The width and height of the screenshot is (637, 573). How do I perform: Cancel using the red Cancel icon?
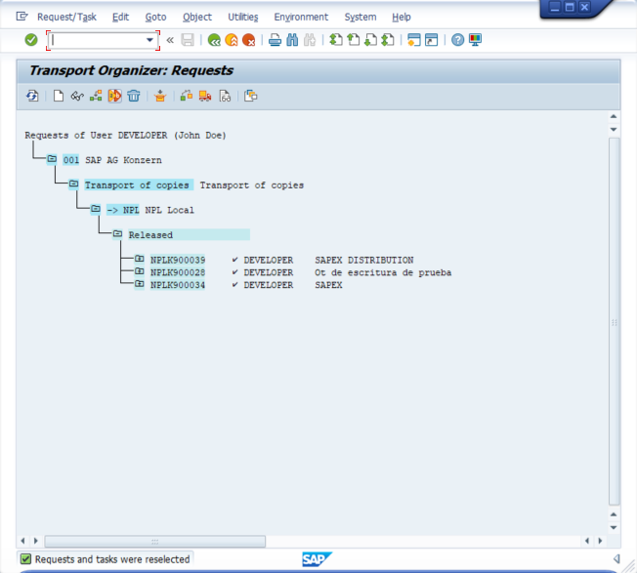248,40
